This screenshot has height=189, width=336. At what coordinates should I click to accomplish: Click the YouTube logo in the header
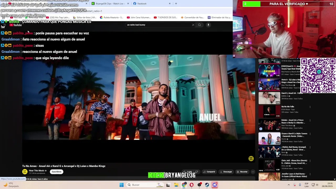[x=16, y=25]
